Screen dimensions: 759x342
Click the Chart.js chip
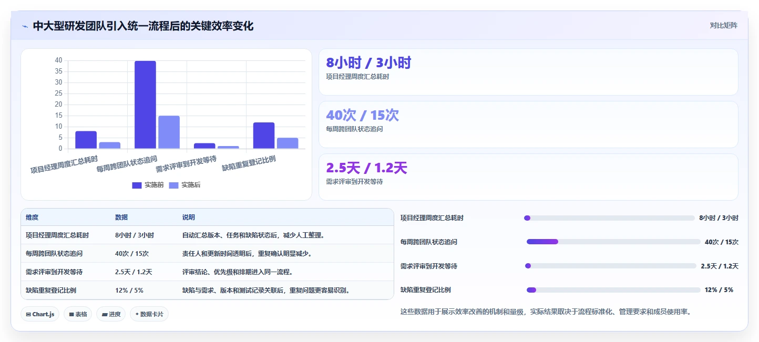point(40,314)
